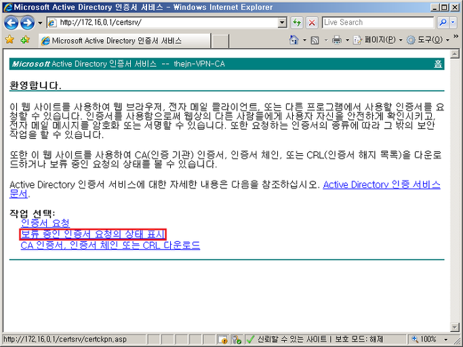Click the red Stop loading icon

pos(312,22)
